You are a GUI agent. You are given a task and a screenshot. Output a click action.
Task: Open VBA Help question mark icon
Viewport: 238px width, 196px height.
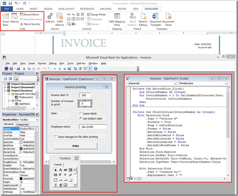tap(96, 69)
